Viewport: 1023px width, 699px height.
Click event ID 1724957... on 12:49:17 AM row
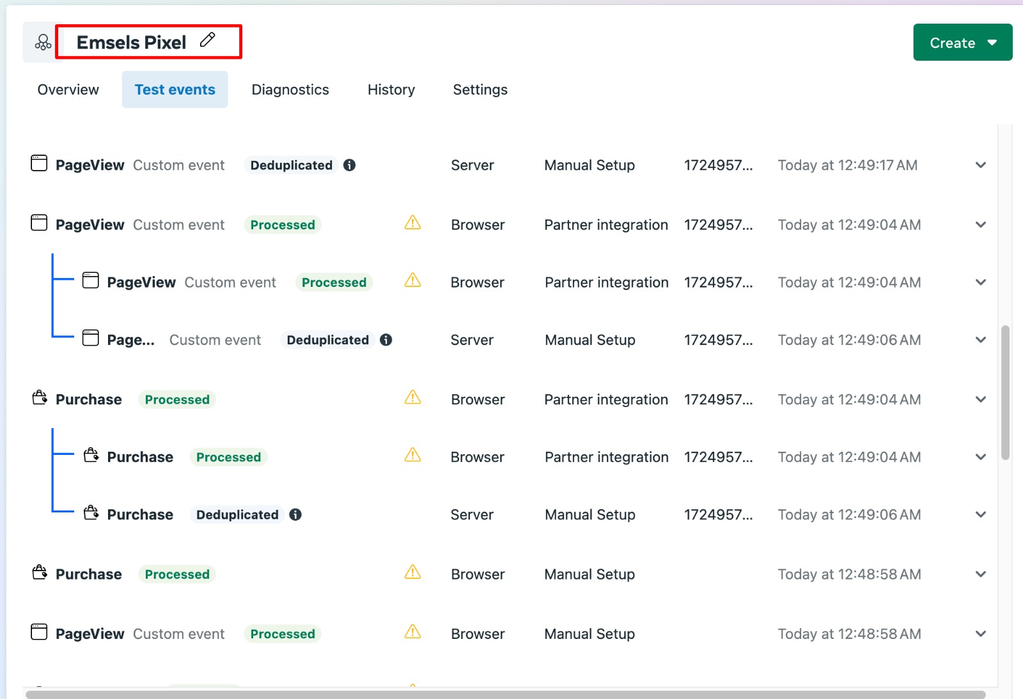coord(719,165)
